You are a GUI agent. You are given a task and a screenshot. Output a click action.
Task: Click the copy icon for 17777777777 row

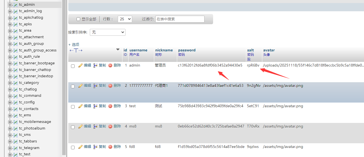(x=95, y=86)
